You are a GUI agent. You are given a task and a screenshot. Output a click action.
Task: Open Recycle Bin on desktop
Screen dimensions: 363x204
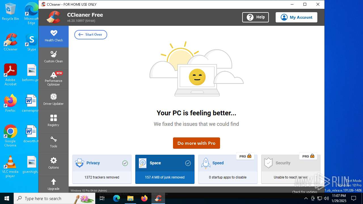(10, 12)
